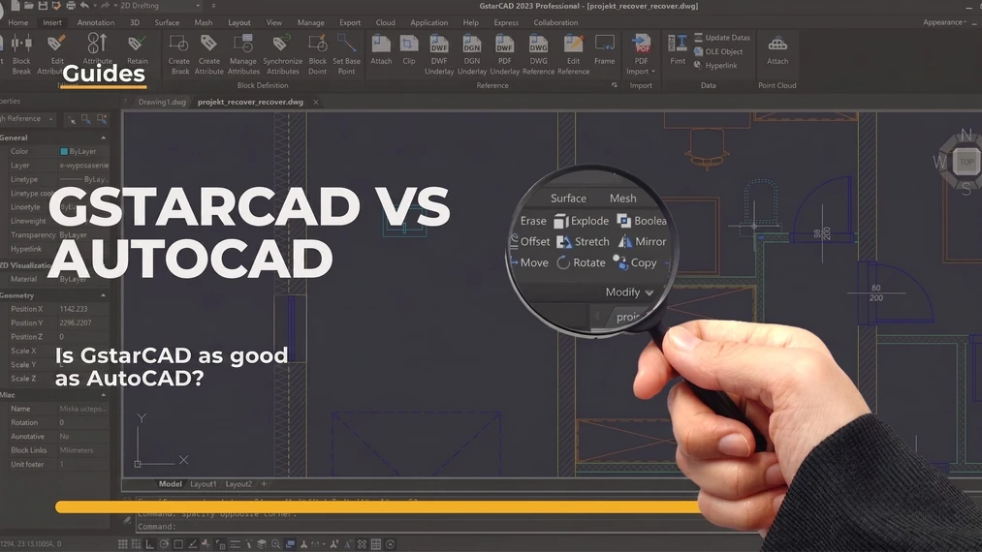
Task: Open the Collaboration ribbon tab
Action: tap(555, 22)
